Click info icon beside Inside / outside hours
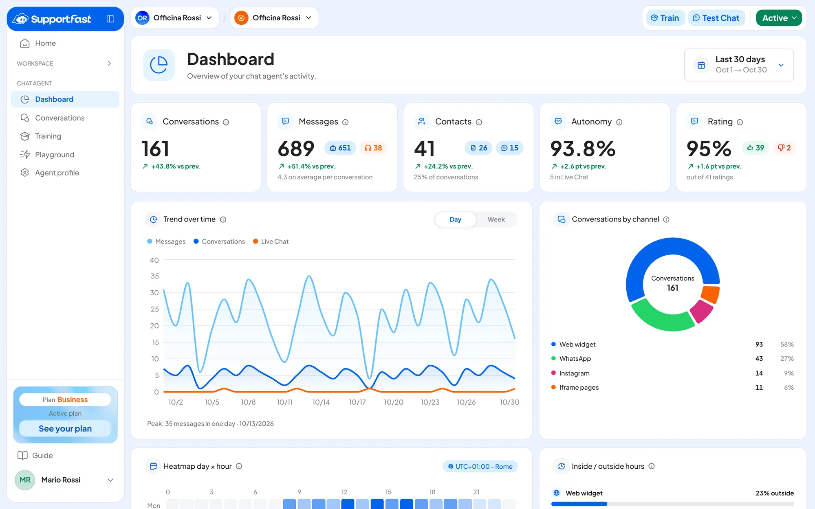 652,466
